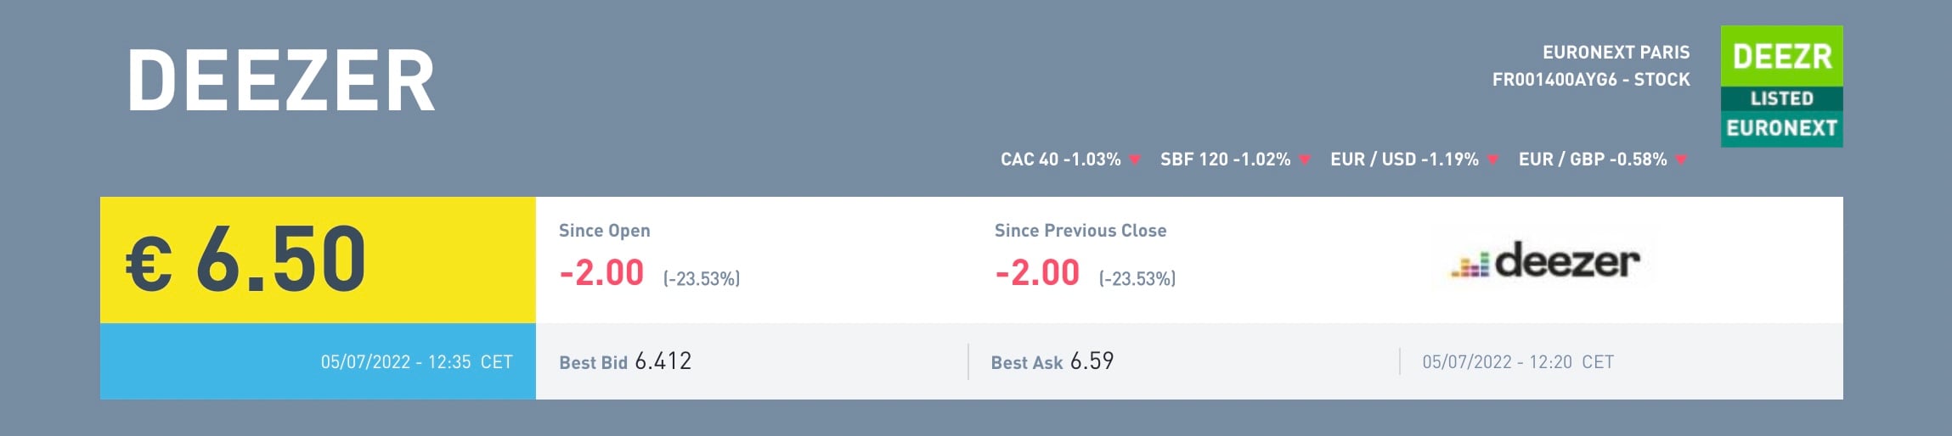Click the DEEZR Listed Euronext badge

[x=1781, y=87]
